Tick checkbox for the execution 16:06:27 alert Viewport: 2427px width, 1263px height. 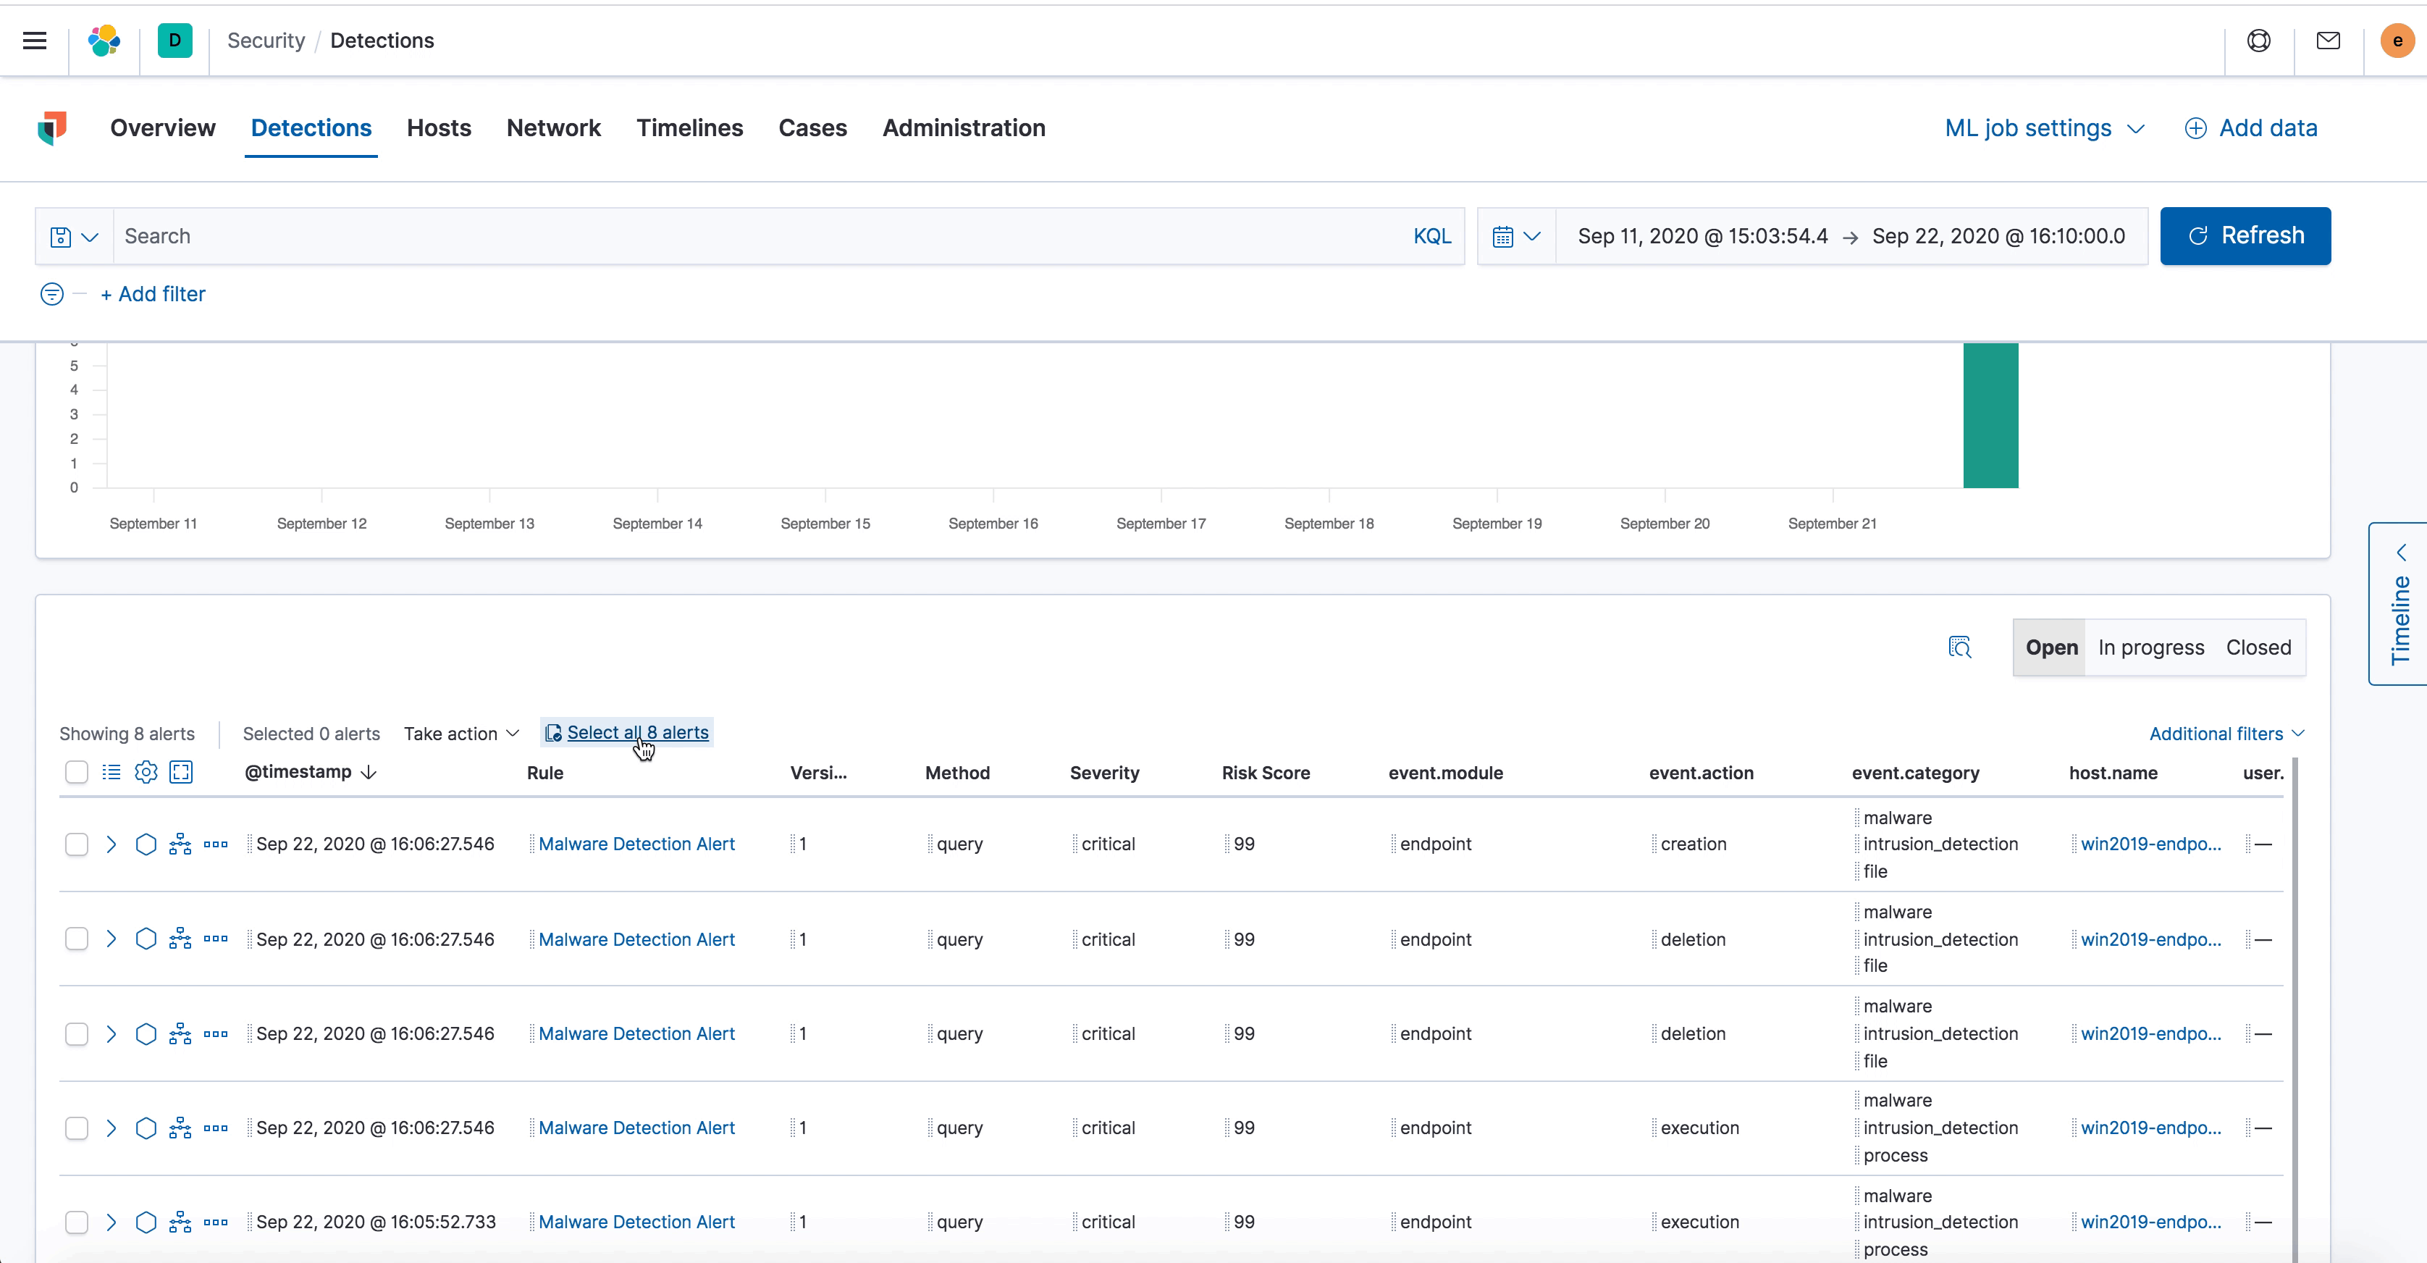[76, 1128]
